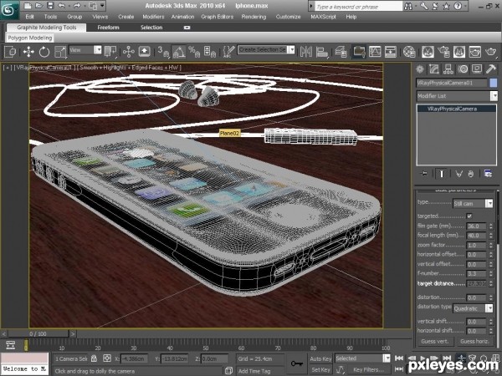Uncheck the targeted checkbox
This screenshot has width=502, height=376.
(469, 216)
